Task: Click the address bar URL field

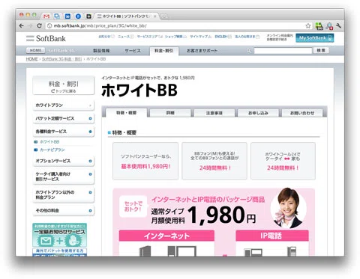Action: coord(175,25)
